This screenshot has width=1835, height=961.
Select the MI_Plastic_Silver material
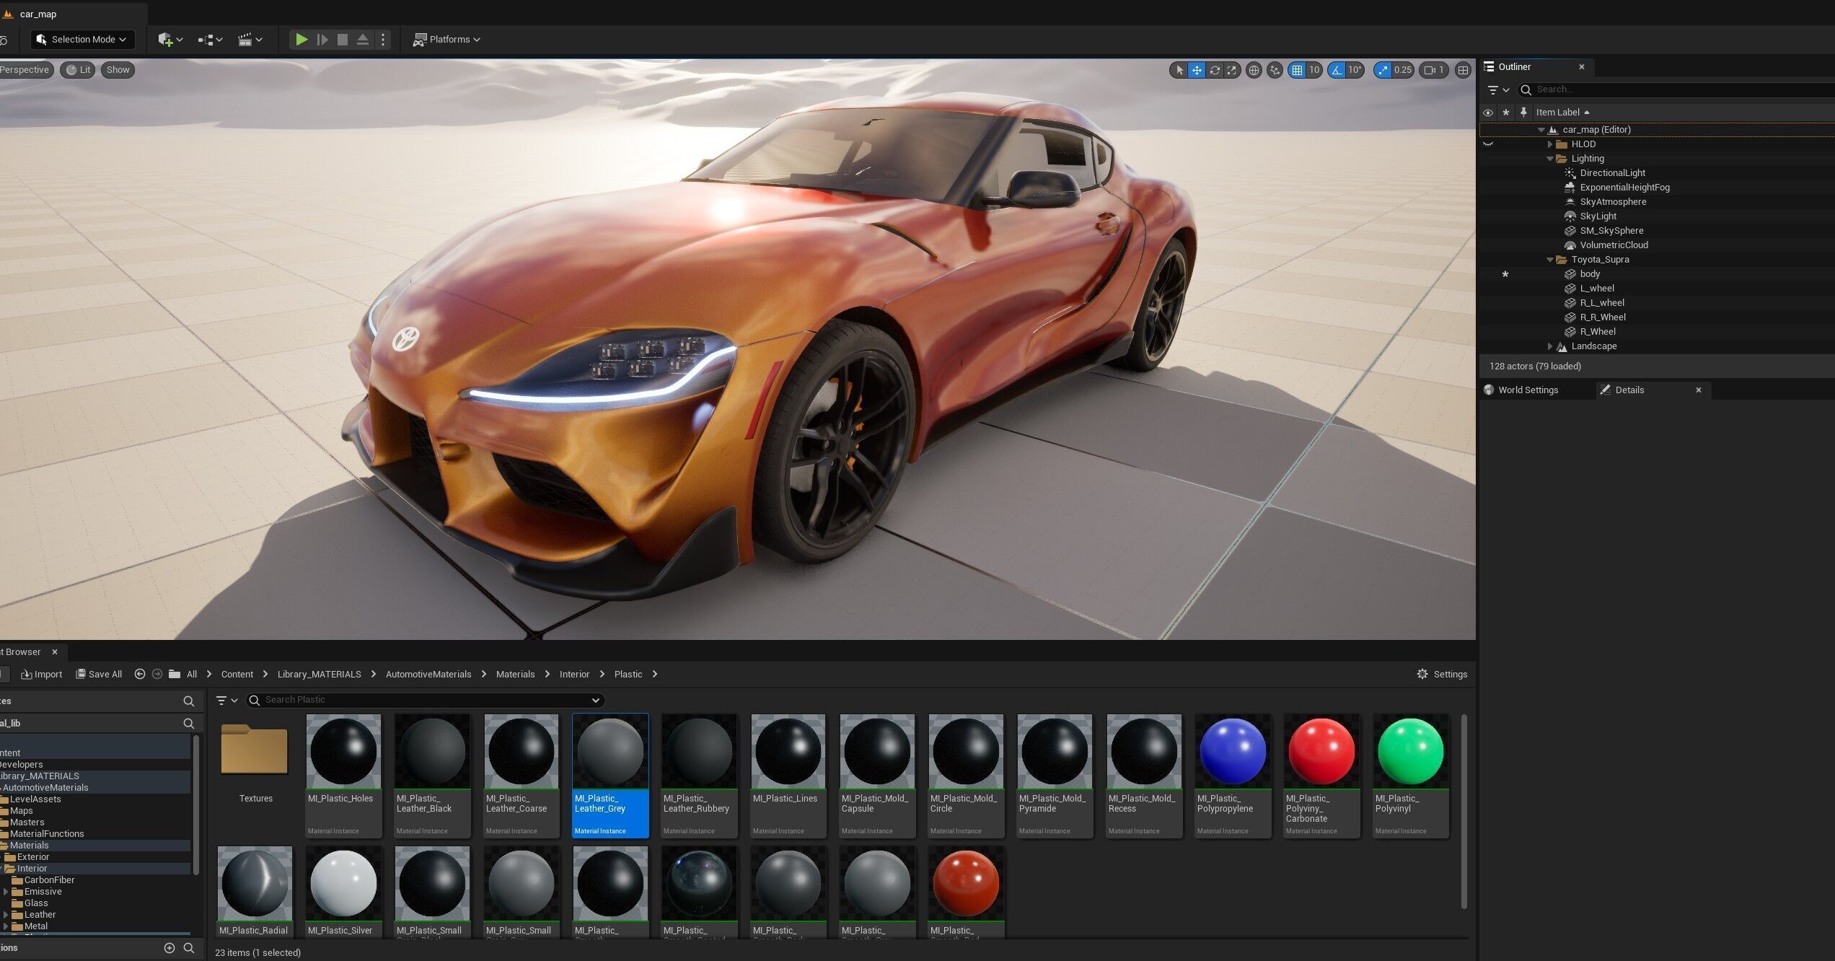click(x=343, y=892)
